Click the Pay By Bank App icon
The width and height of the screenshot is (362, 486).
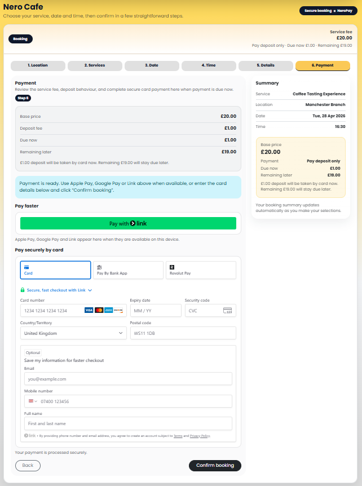click(x=99, y=267)
